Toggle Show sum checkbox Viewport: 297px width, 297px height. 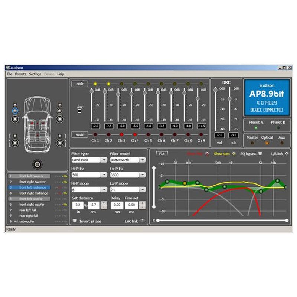coord(234,154)
